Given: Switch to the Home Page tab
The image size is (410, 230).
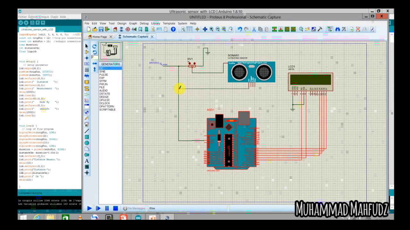Looking at the screenshot, I should 100,37.
